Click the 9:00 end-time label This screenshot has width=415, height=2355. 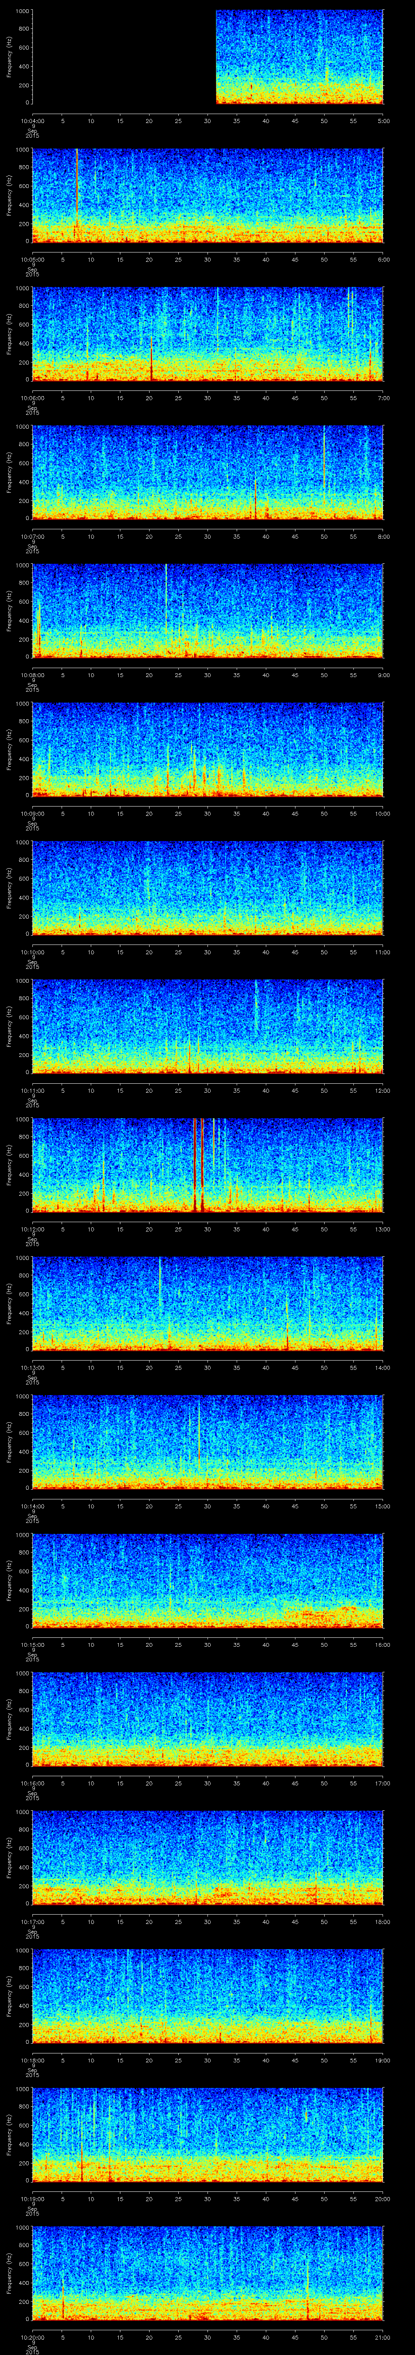click(383, 675)
